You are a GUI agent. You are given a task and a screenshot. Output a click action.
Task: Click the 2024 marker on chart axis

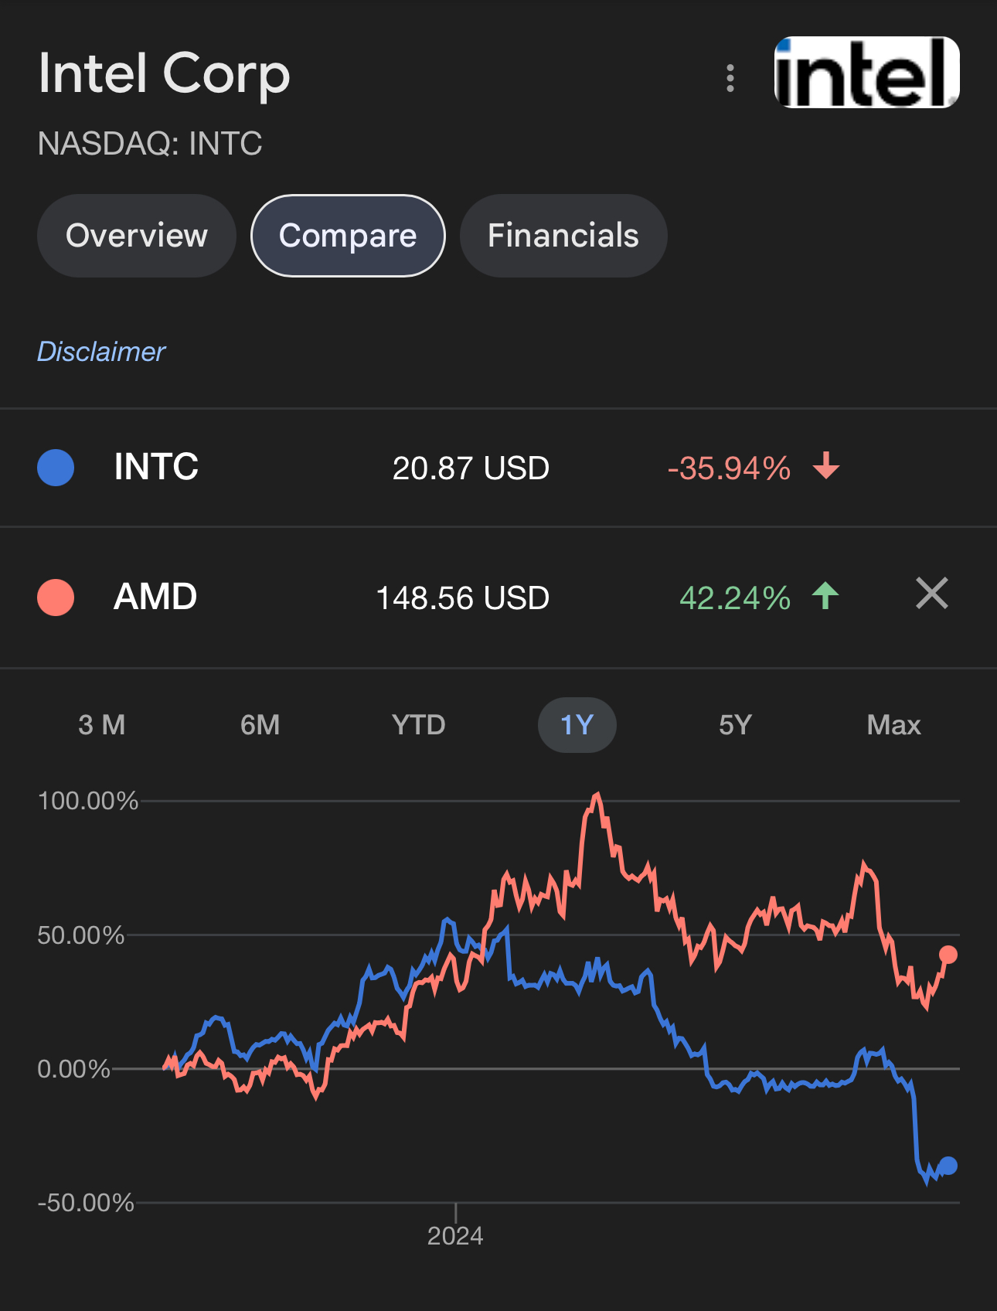tap(455, 1235)
